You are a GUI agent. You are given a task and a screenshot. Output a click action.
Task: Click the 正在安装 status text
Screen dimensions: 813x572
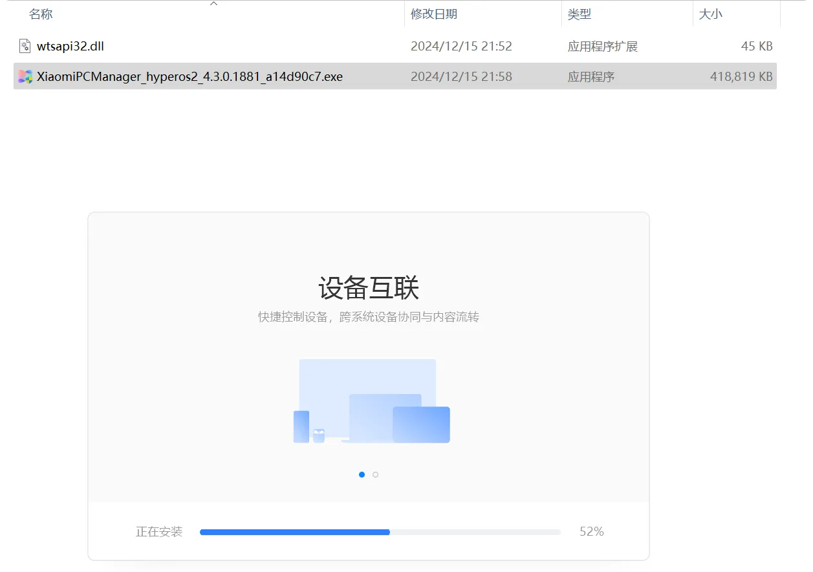click(x=159, y=532)
